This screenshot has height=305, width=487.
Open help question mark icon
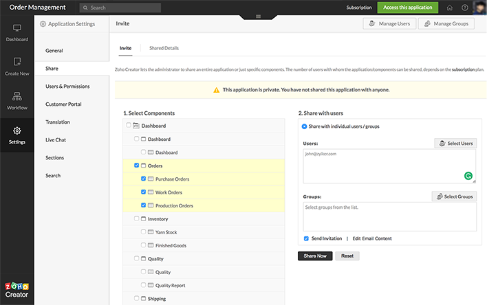pos(464,8)
